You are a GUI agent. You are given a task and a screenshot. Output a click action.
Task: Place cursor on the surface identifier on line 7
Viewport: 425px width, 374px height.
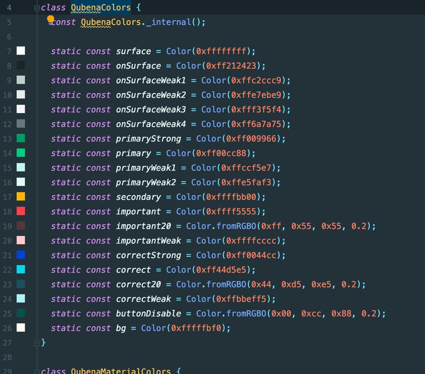click(134, 51)
